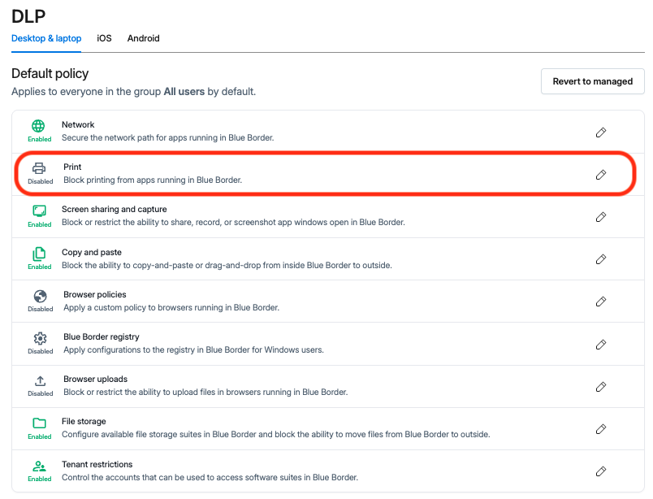Screen dimensions: 653x499
Task: Edit the Browser policies pencil icon
Action: click(x=600, y=302)
